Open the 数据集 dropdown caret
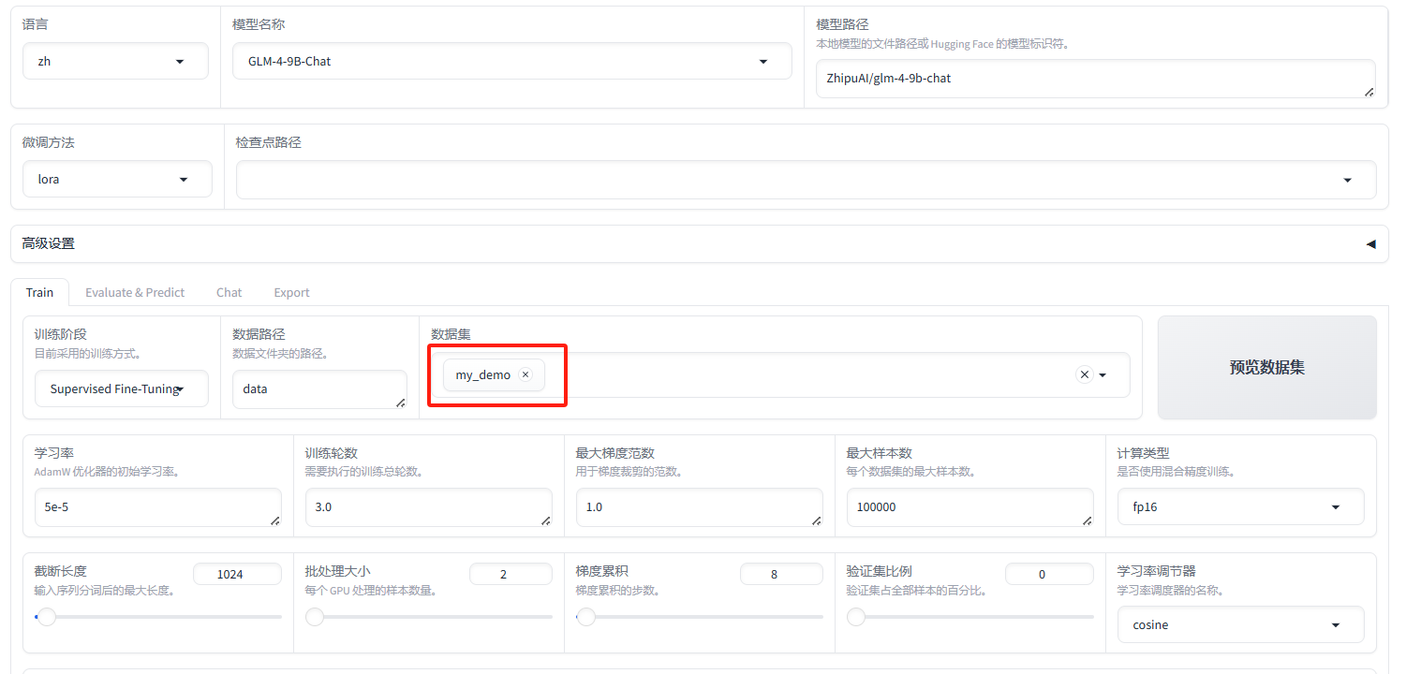This screenshot has width=1406, height=674. click(x=1103, y=375)
